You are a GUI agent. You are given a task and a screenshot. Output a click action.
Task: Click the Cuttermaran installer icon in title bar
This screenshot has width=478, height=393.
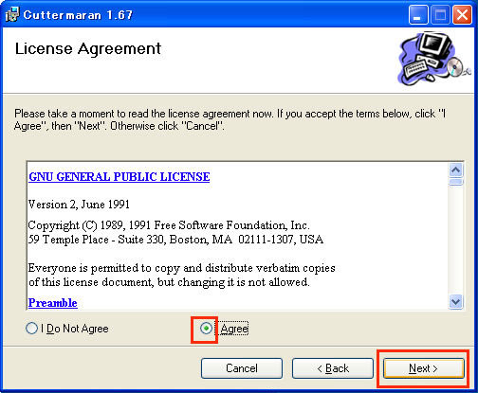[12, 14]
